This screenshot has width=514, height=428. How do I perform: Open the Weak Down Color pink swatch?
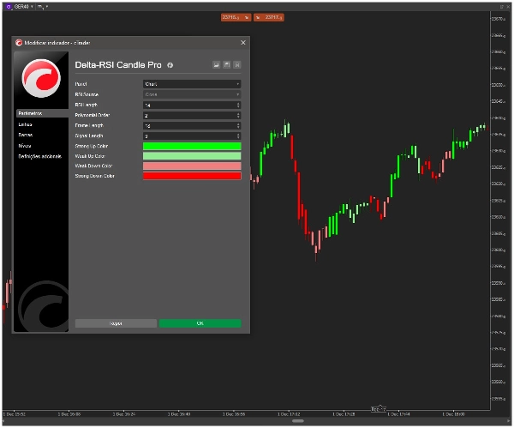click(192, 166)
